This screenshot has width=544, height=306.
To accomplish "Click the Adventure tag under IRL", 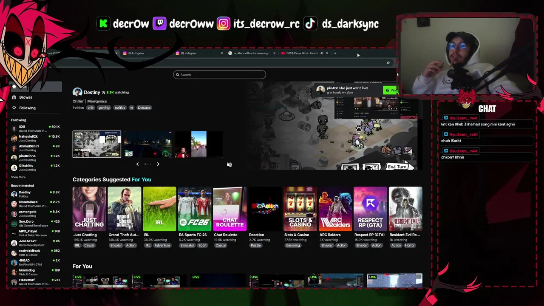I will (162, 245).
